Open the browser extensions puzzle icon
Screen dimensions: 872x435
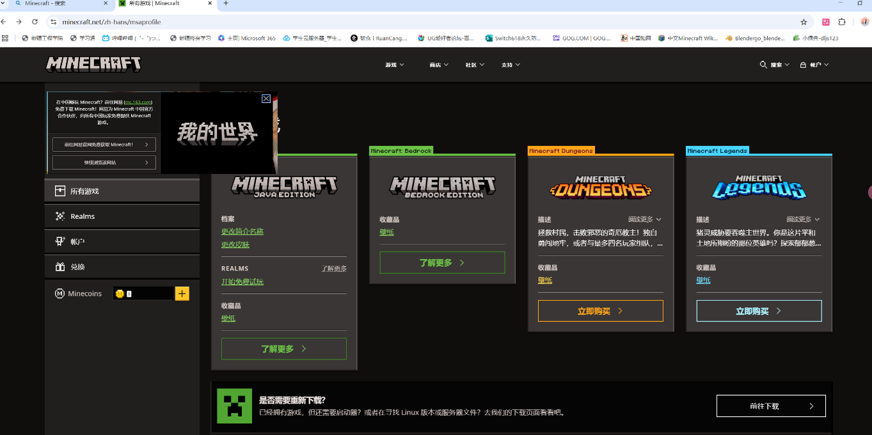[x=842, y=22]
